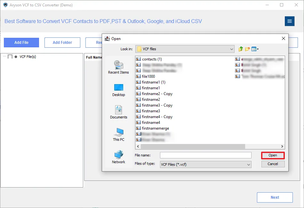The width and height of the screenshot is (304, 208).
Task: Click the Up One Level folder icon
Action: pyautogui.click(x=241, y=49)
